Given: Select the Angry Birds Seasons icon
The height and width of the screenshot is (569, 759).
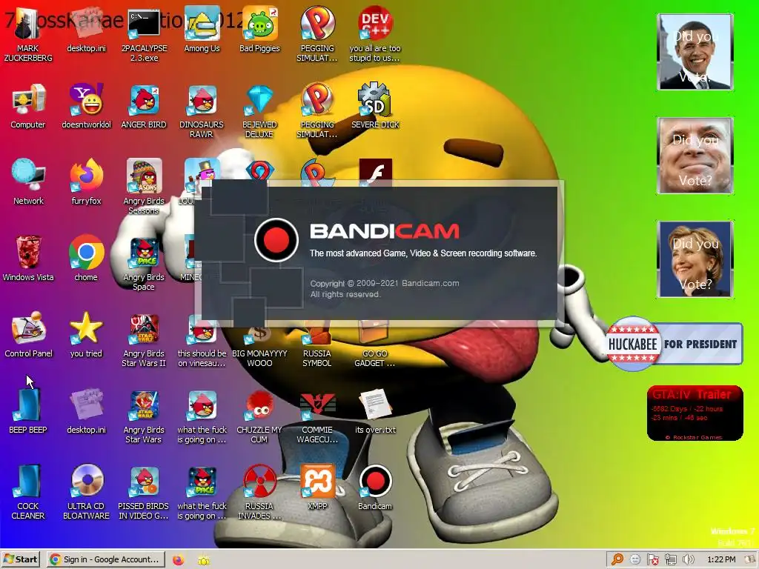Looking at the screenshot, I should pyautogui.click(x=144, y=187).
